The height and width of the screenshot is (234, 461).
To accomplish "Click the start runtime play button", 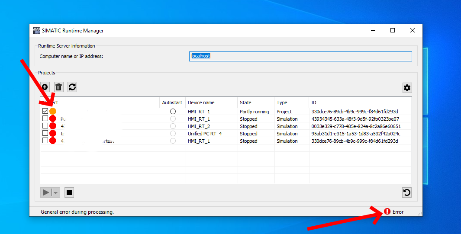I will 46,192.
